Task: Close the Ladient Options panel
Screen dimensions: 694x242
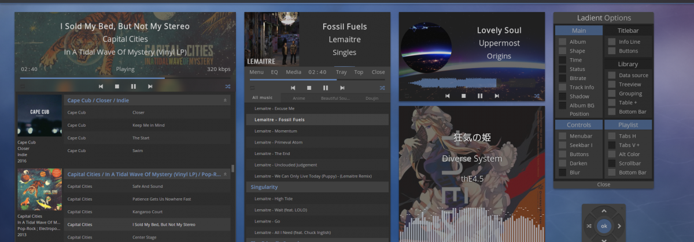Action: pyautogui.click(x=603, y=185)
